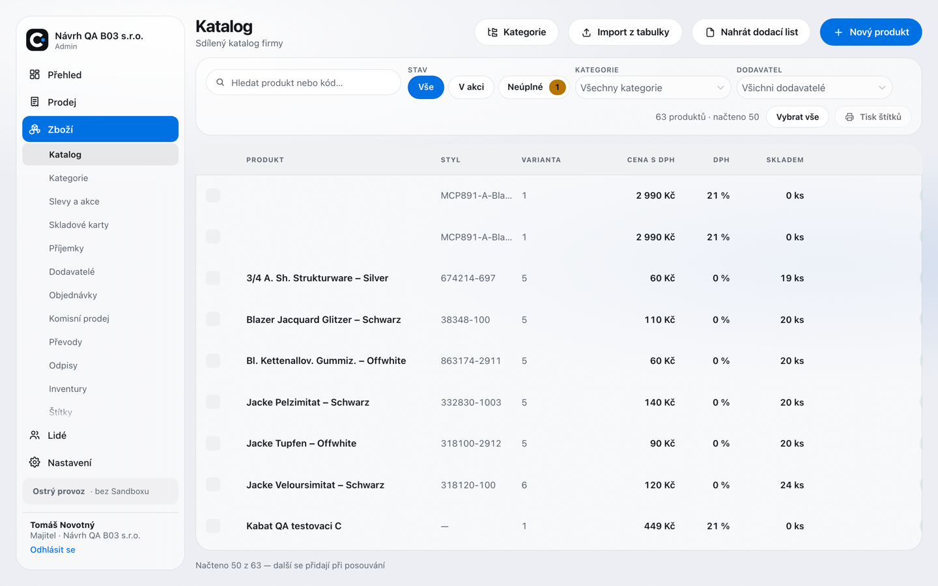Check the Jacke Tupfen – Offwhite row checkbox

(x=213, y=443)
